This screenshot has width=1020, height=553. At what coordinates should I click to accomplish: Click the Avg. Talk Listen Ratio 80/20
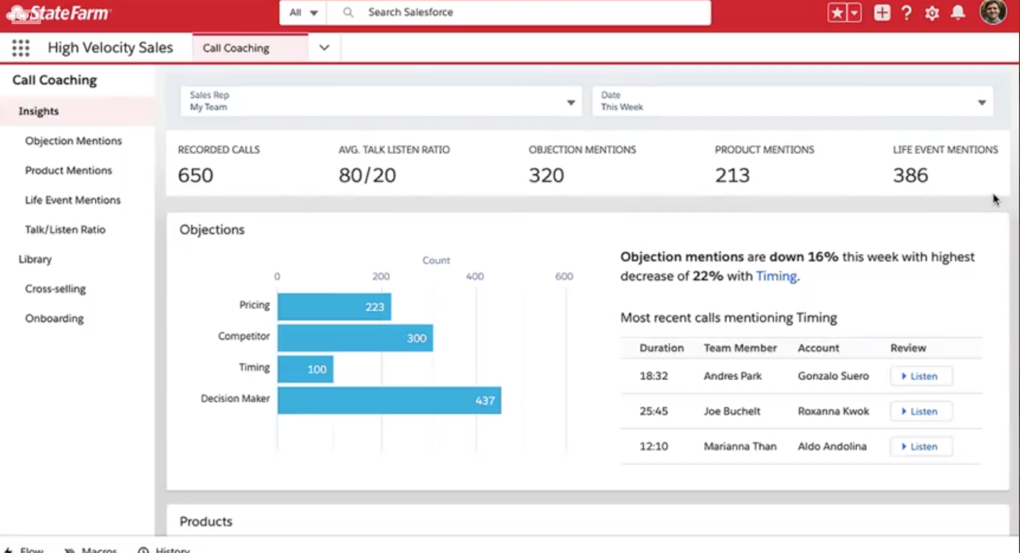(x=367, y=175)
